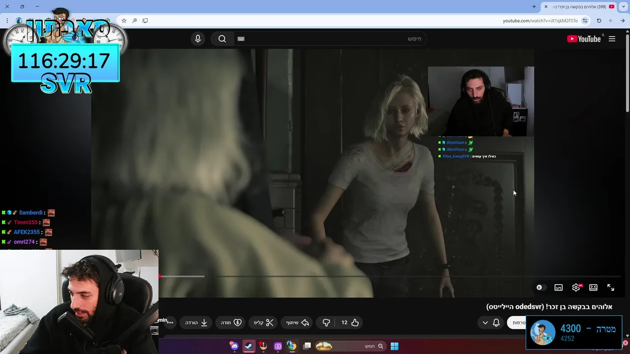Open the YouTube hamburger guide menu
630x354 pixels.
[x=612, y=39]
